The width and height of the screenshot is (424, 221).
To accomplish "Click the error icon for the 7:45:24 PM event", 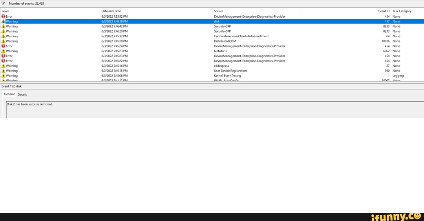I will point(4,46).
